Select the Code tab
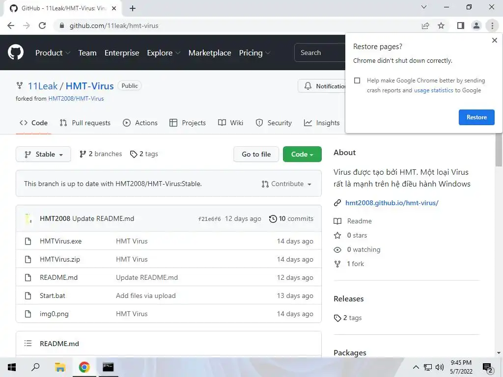The width and height of the screenshot is (503, 377). click(x=33, y=123)
